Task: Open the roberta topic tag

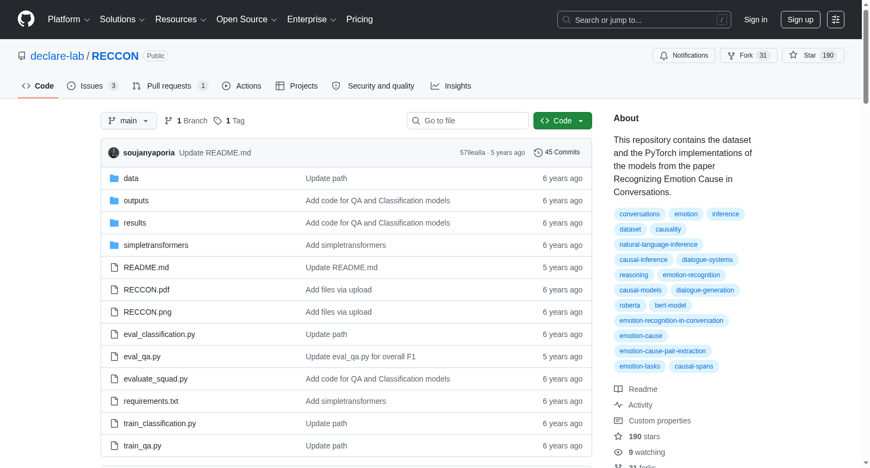Action: click(x=630, y=305)
